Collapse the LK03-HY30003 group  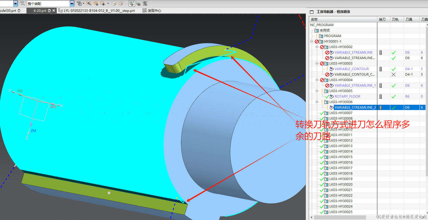(317, 64)
